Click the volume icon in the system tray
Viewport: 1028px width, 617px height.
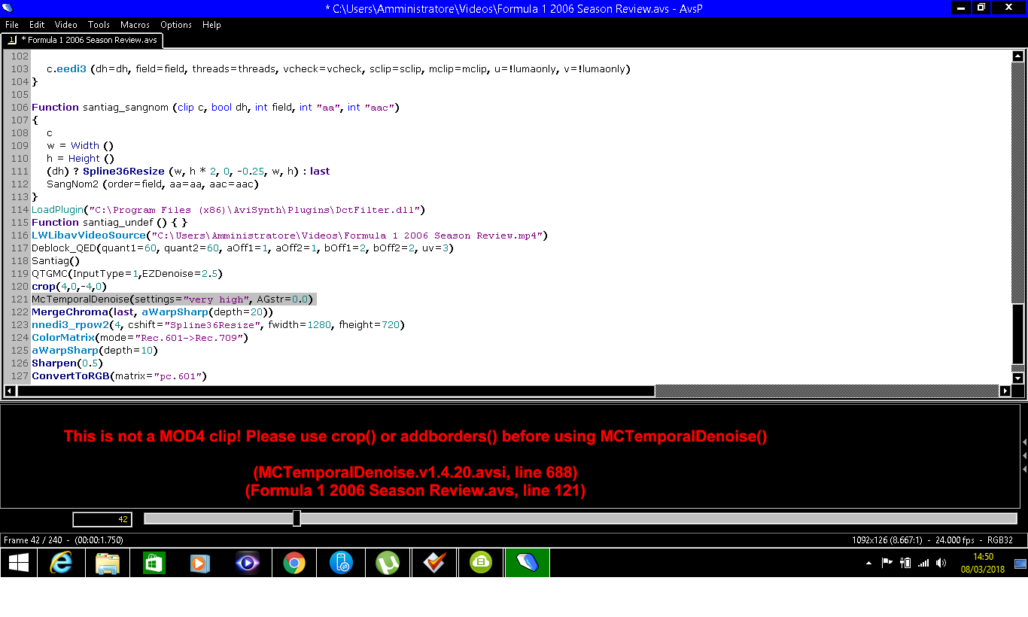click(940, 563)
